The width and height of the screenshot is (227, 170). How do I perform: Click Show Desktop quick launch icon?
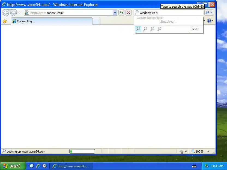(32, 166)
